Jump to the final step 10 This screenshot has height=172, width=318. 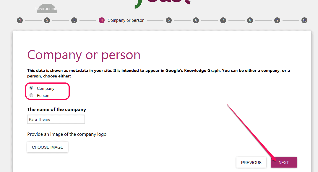pos(304,20)
